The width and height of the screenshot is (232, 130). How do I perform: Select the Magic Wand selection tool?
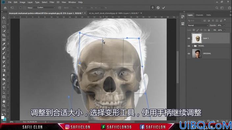4,31
